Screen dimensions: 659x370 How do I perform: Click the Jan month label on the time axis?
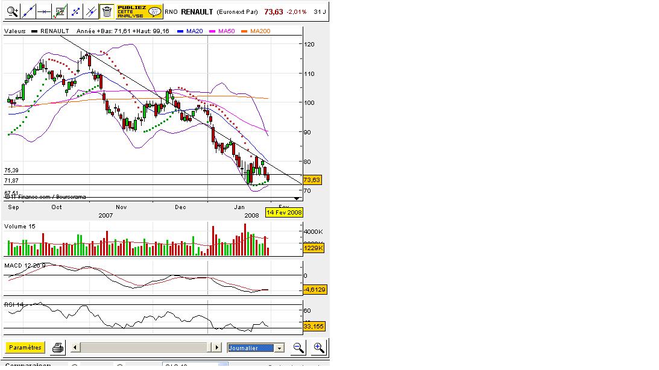239,207
